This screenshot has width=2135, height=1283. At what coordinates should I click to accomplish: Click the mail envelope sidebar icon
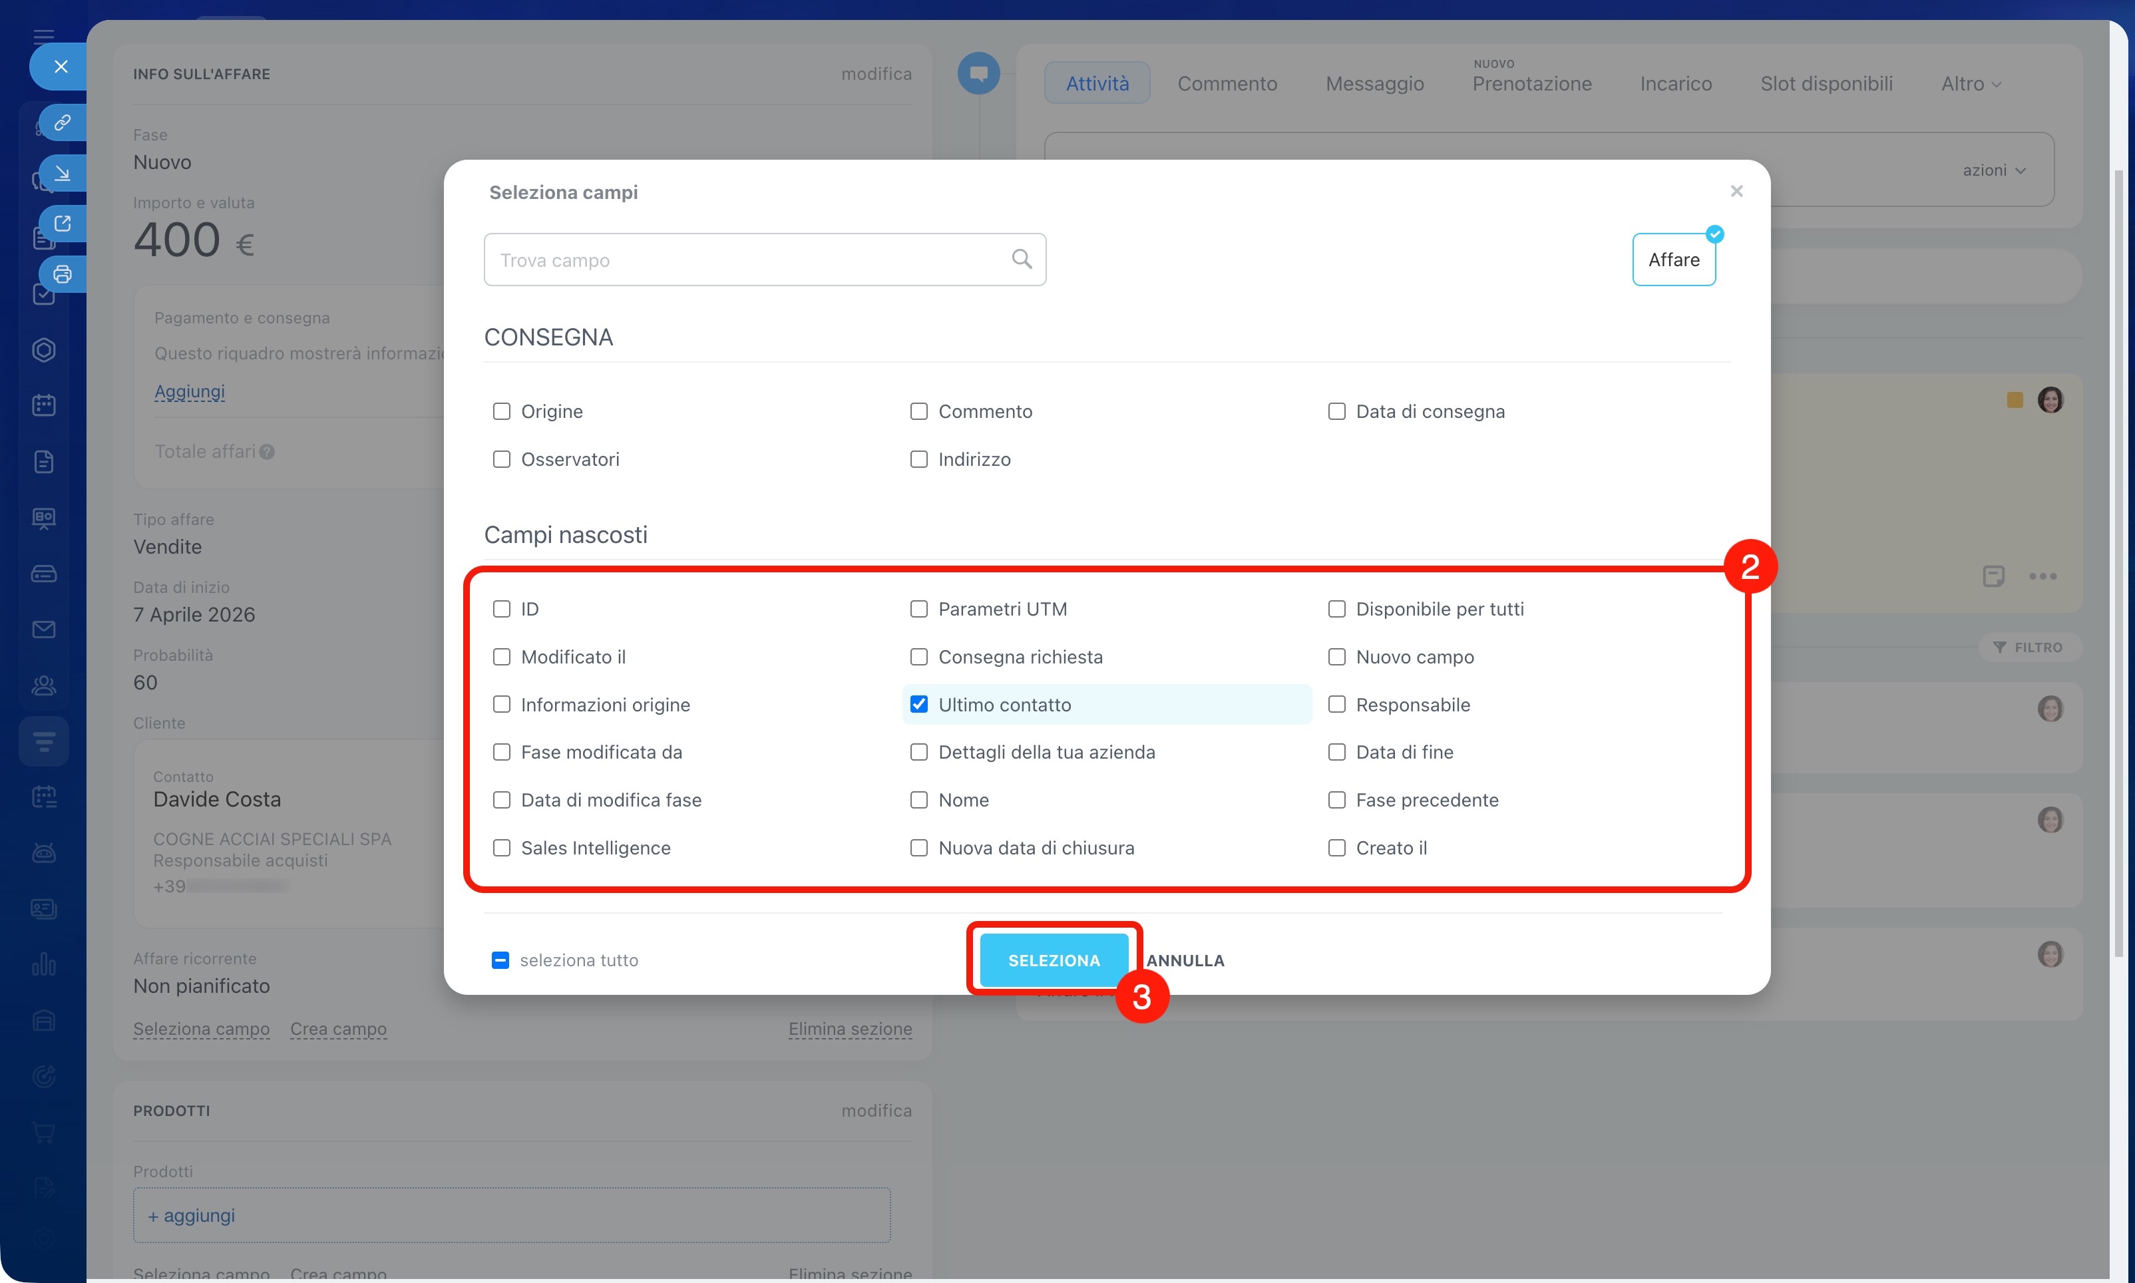click(x=43, y=630)
